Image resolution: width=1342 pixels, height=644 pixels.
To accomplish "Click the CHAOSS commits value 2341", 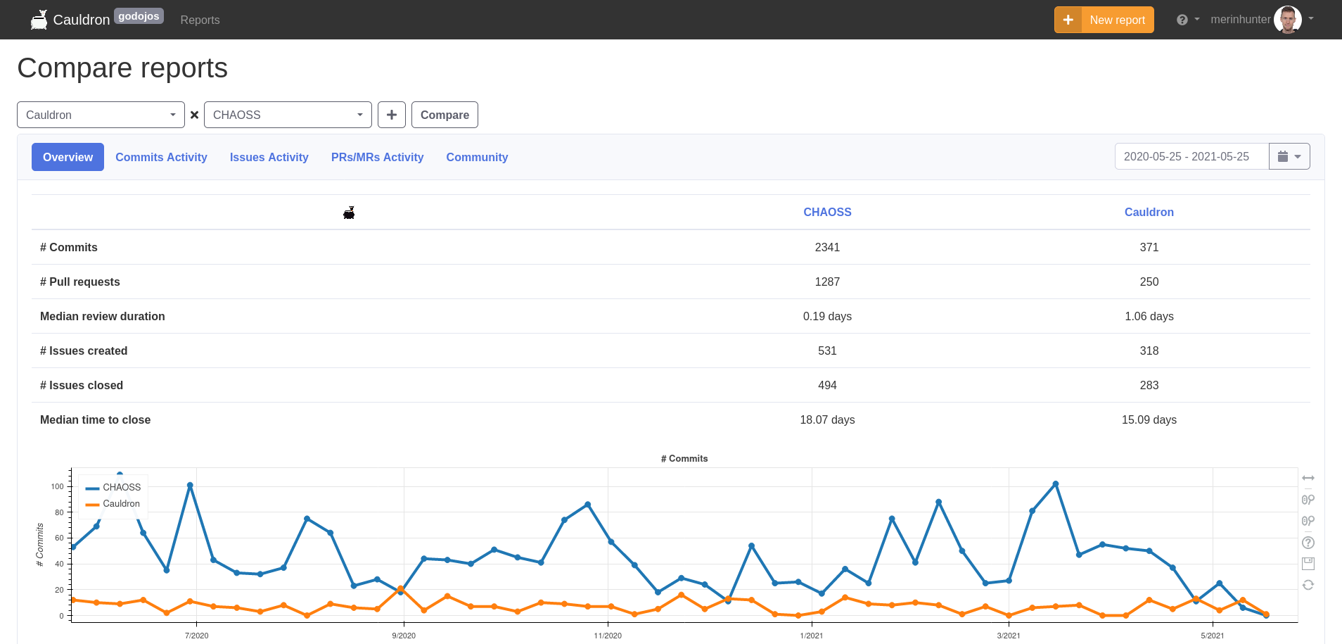I will pos(827,247).
